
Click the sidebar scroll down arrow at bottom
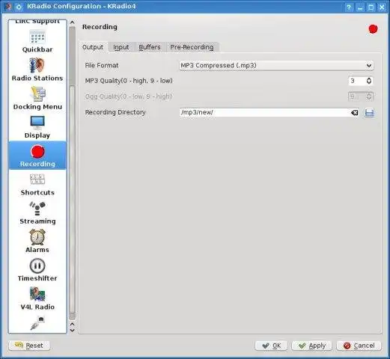click(72, 331)
